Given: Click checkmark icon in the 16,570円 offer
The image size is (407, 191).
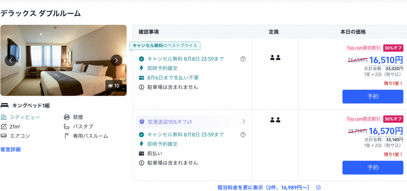Looking at the screenshot, I should click(141, 135).
